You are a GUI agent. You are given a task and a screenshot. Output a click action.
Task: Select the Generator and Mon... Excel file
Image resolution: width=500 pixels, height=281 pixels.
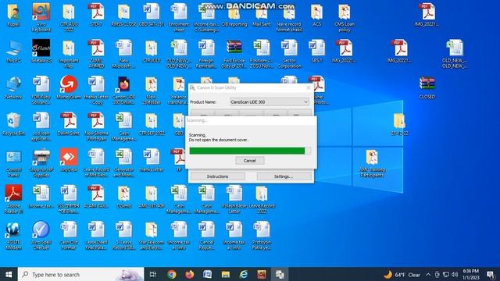pyautogui.click(x=123, y=163)
